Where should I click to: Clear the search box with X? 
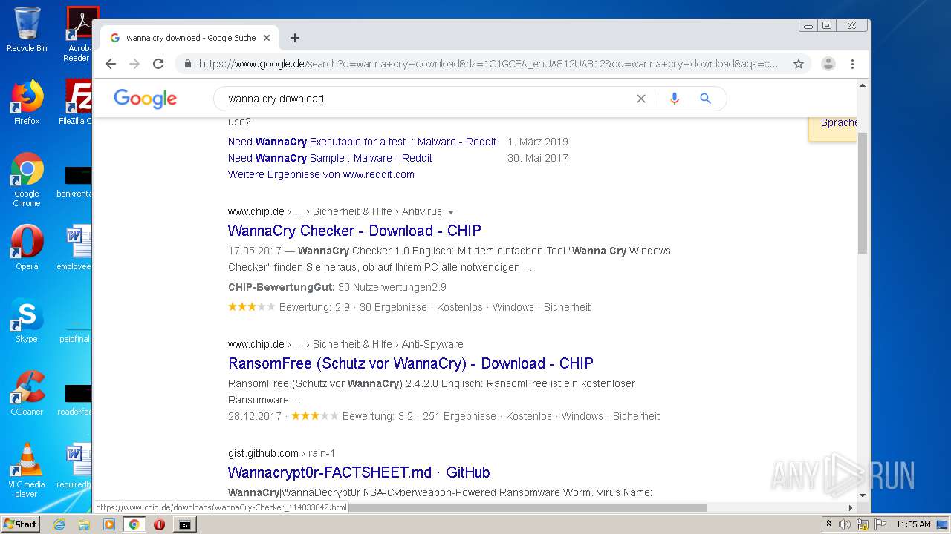coord(641,99)
